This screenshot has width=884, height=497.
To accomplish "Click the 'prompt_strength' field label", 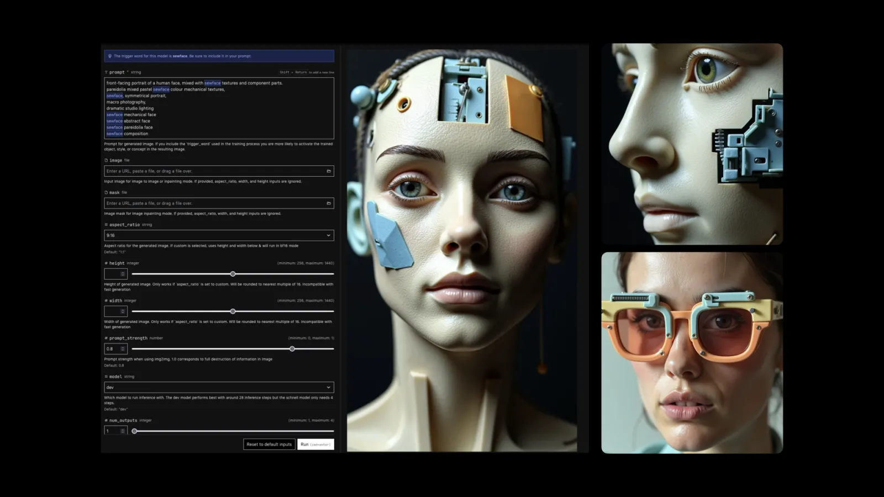I will tap(128, 338).
